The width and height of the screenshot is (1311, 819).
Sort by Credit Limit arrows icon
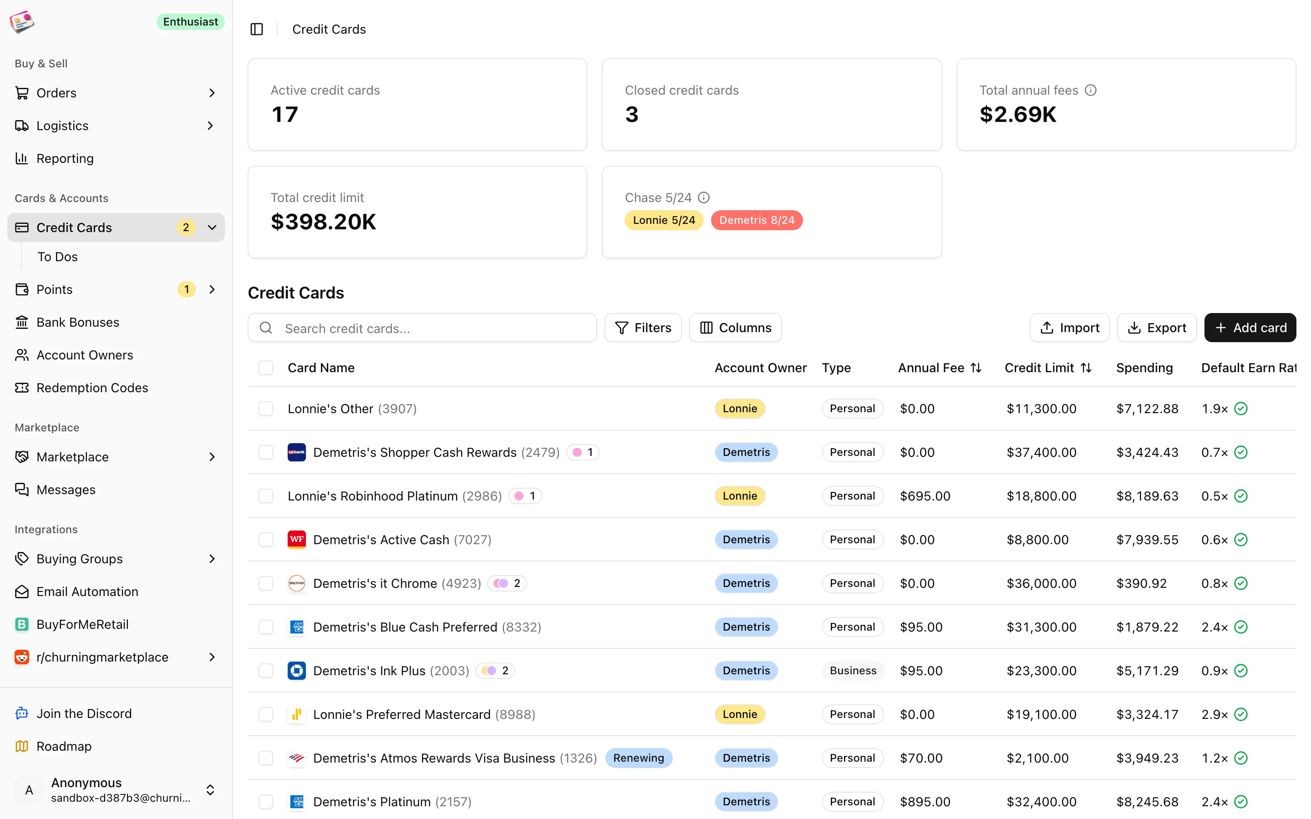(1086, 368)
